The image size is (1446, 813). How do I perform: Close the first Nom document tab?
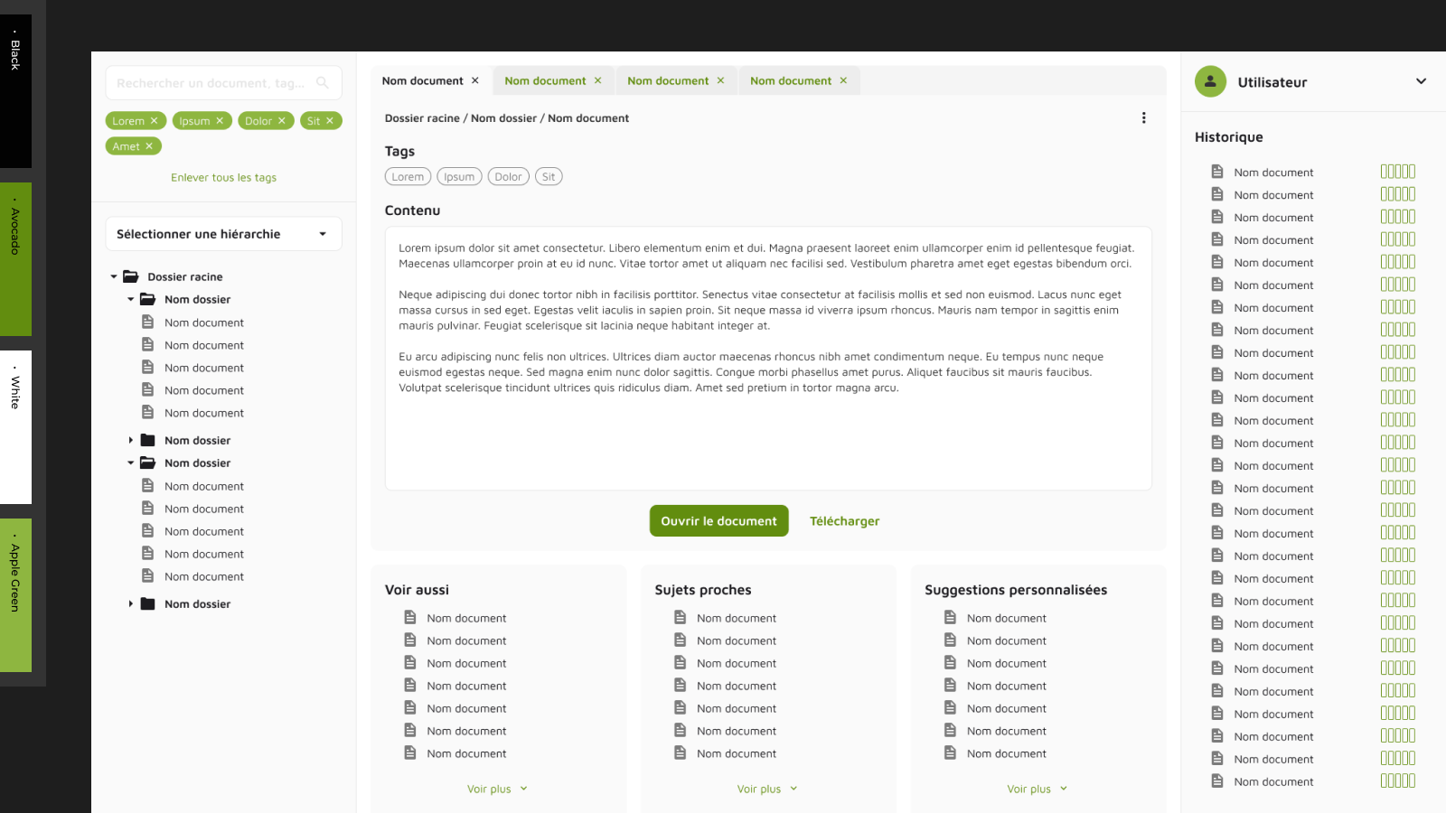(475, 81)
